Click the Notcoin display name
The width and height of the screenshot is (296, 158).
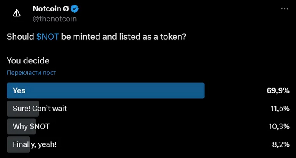(47, 9)
